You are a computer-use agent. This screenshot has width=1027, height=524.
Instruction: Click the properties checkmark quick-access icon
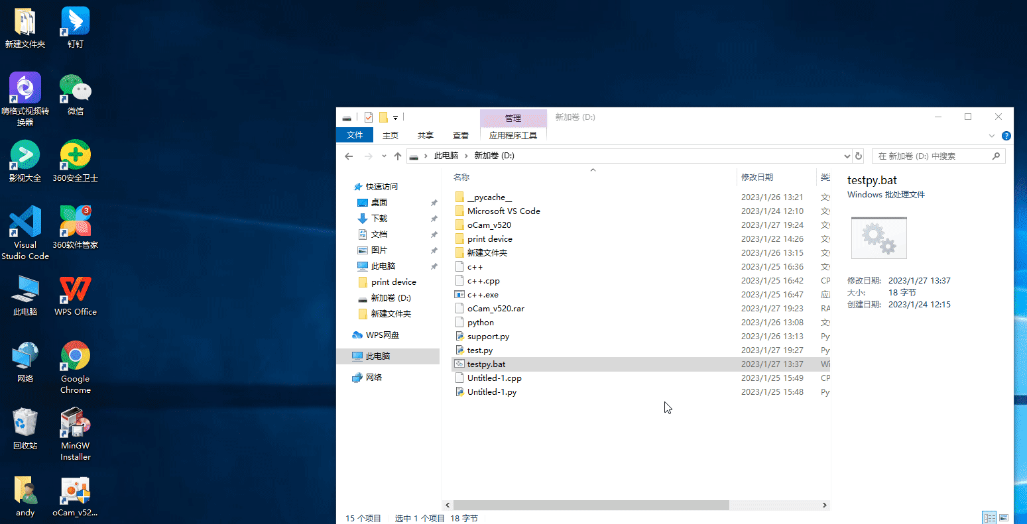(x=369, y=117)
